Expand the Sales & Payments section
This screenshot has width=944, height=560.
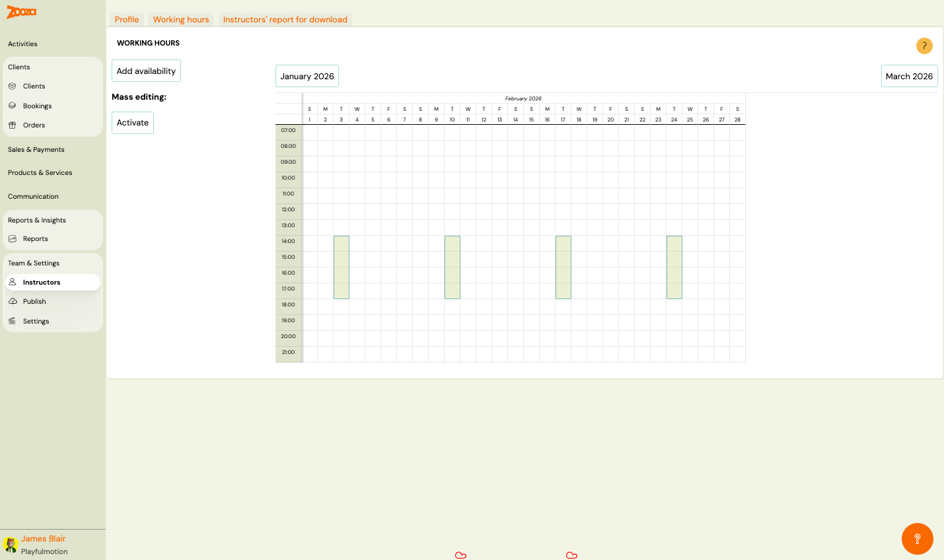[36, 150]
